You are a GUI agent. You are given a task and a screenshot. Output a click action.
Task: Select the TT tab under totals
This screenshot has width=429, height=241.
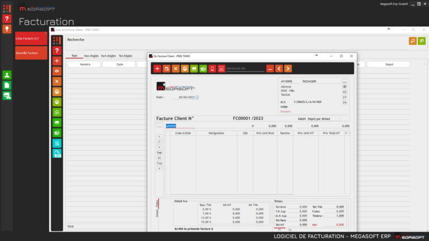[x=280, y=229]
